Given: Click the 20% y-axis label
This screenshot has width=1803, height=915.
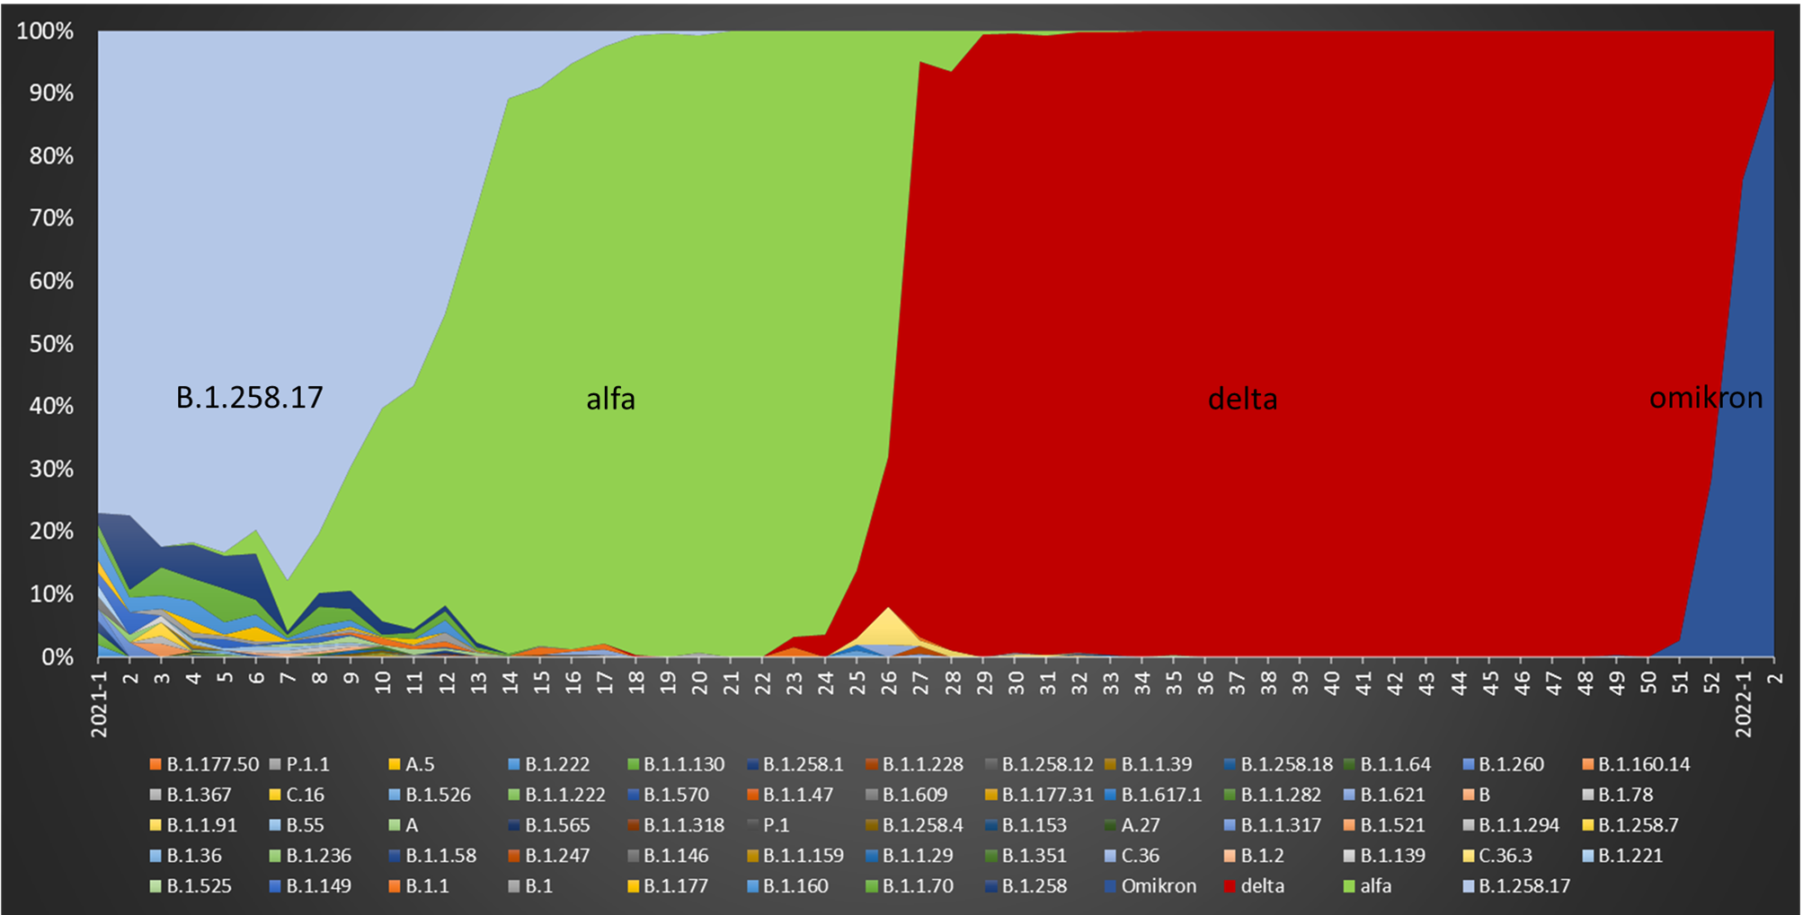Looking at the screenshot, I should pos(51,532).
